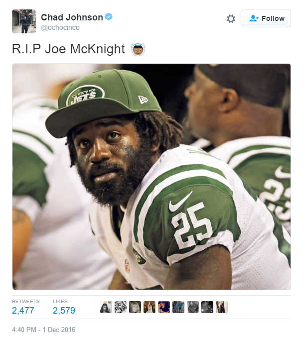This screenshot has height=337, width=304.
Task: Click the Chad Johnson display name
Action: coord(72,17)
